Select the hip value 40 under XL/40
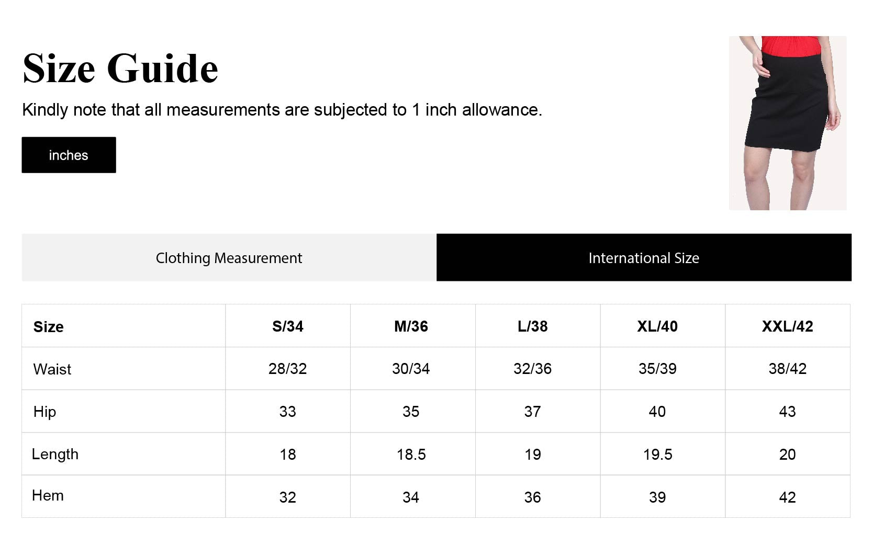Image resolution: width=873 pixels, height=545 pixels. point(657,412)
